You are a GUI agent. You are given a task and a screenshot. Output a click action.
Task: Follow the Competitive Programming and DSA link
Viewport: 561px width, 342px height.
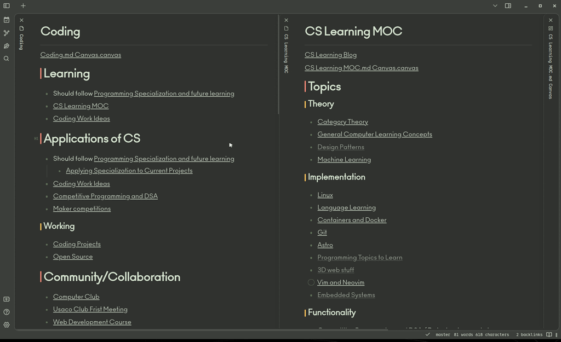point(105,196)
